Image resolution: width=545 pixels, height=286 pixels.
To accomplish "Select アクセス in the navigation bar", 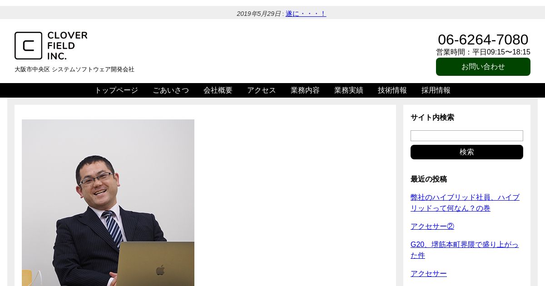I will 262,90.
